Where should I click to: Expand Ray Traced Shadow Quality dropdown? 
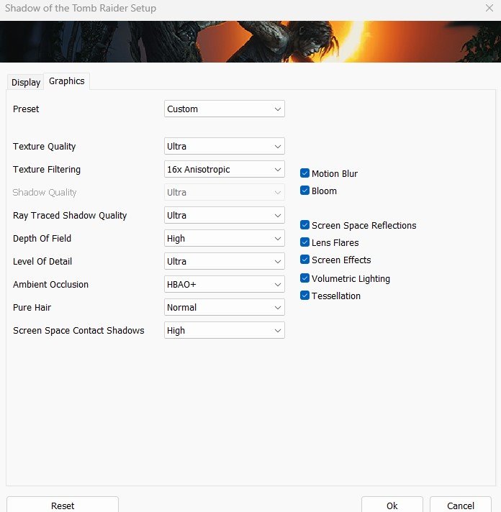(x=224, y=215)
